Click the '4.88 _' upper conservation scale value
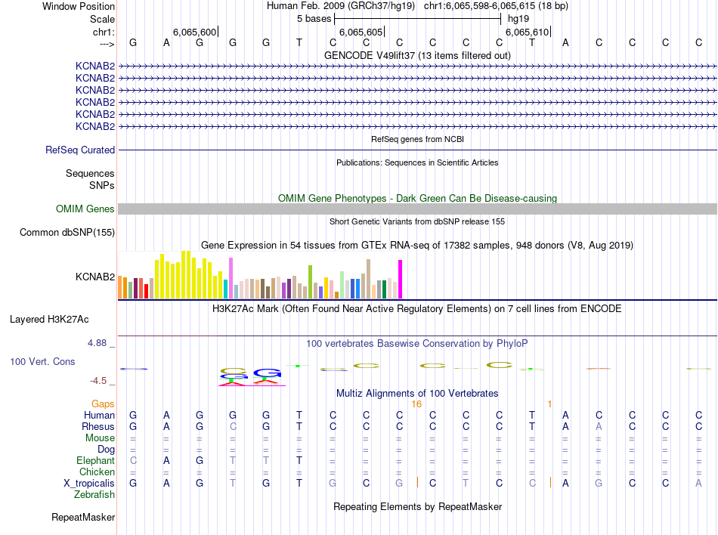718x535 pixels. pos(101,343)
